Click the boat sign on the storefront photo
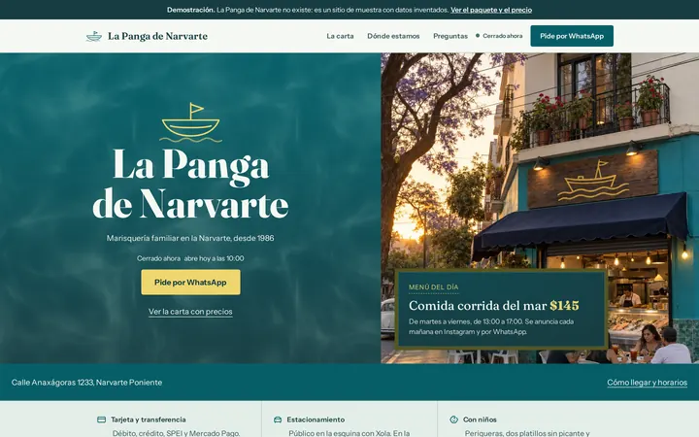699x437 pixels. 592,180
